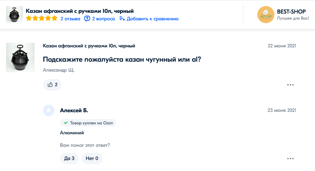Click the five-star rating in header
Screen dimensions: 315x171
click(x=41, y=19)
